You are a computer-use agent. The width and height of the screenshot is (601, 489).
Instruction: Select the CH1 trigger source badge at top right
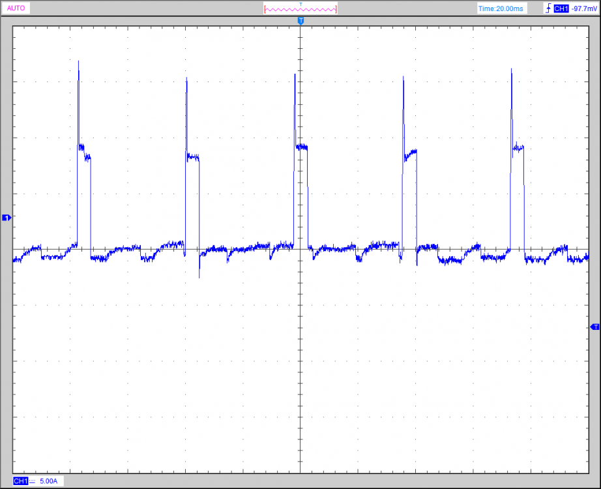tap(560, 8)
